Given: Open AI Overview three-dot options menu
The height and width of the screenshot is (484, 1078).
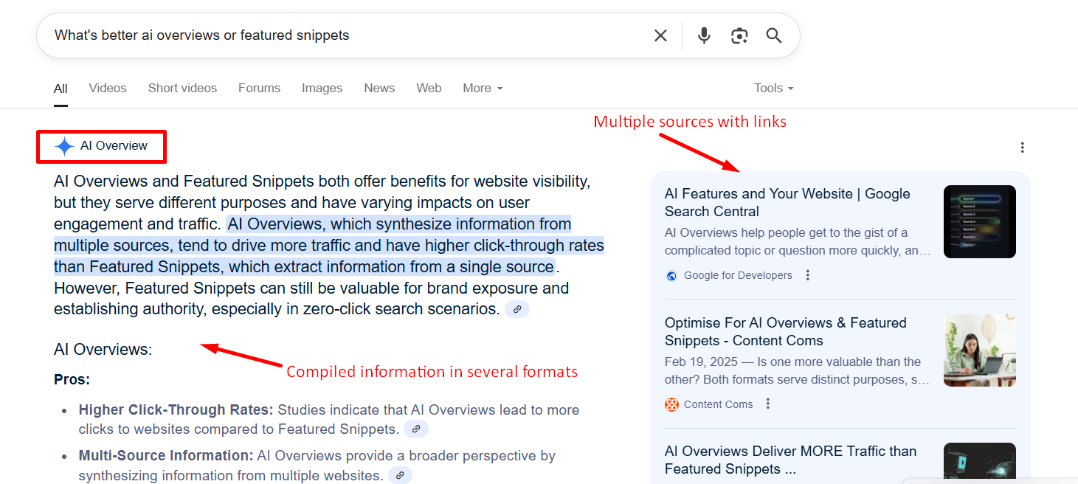Looking at the screenshot, I should (x=1022, y=148).
